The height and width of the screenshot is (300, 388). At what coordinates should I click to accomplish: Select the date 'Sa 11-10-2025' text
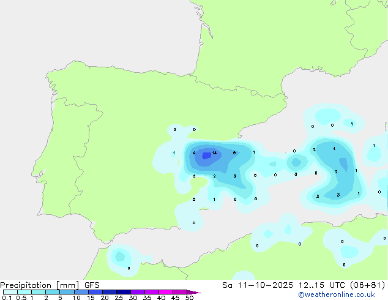[x=258, y=285]
